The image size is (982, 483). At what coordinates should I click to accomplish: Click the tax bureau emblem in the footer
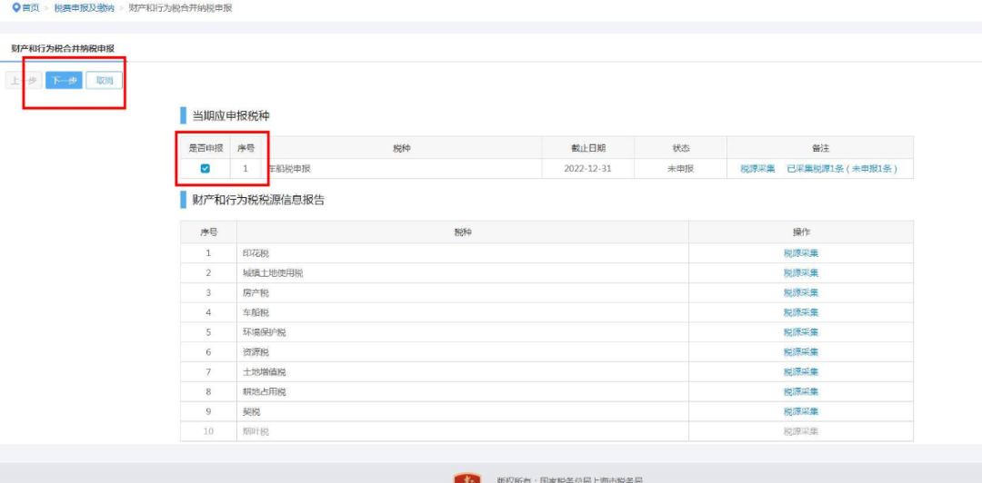[466, 478]
